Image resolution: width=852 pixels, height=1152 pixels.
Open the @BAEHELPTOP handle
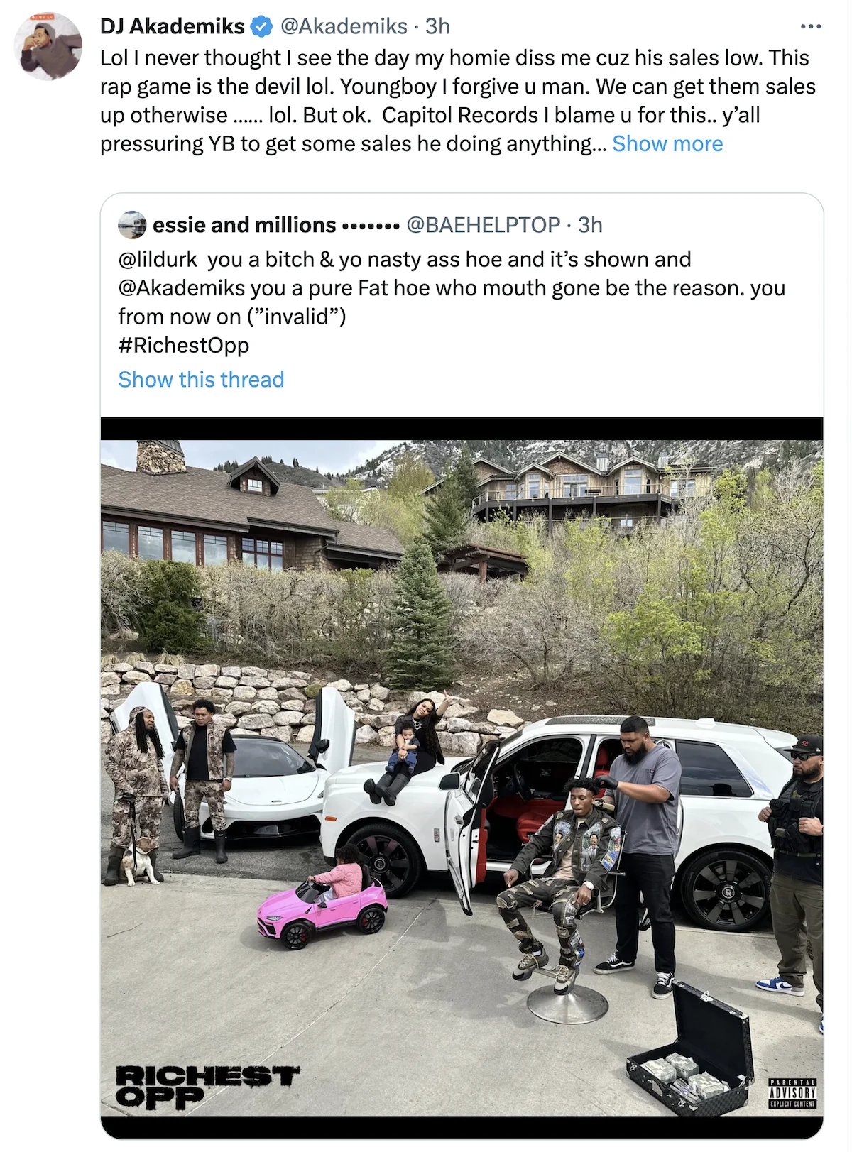(483, 225)
